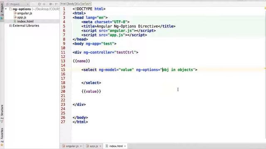Click the "</div>" closing tag
The width and height of the screenshot is (266, 149).
(x=79, y=104)
